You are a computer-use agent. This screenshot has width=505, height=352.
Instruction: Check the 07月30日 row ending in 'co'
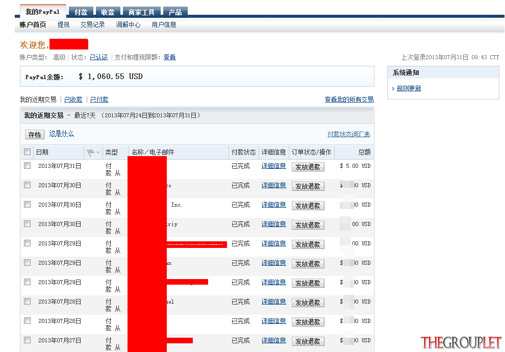[28, 185]
